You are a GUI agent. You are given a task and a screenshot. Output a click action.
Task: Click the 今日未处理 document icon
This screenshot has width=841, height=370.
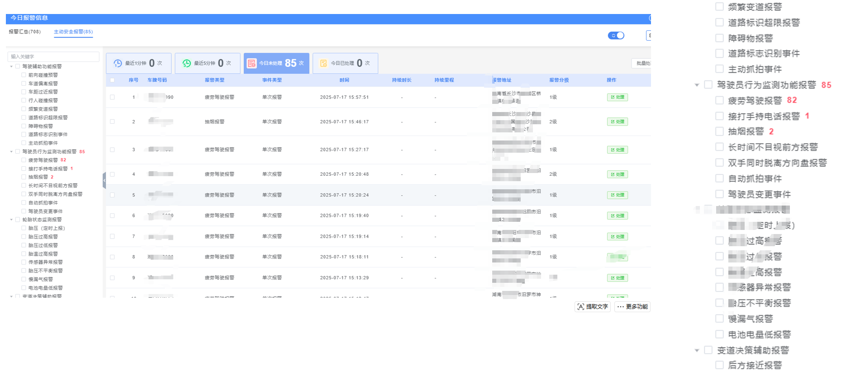click(x=252, y=63)
